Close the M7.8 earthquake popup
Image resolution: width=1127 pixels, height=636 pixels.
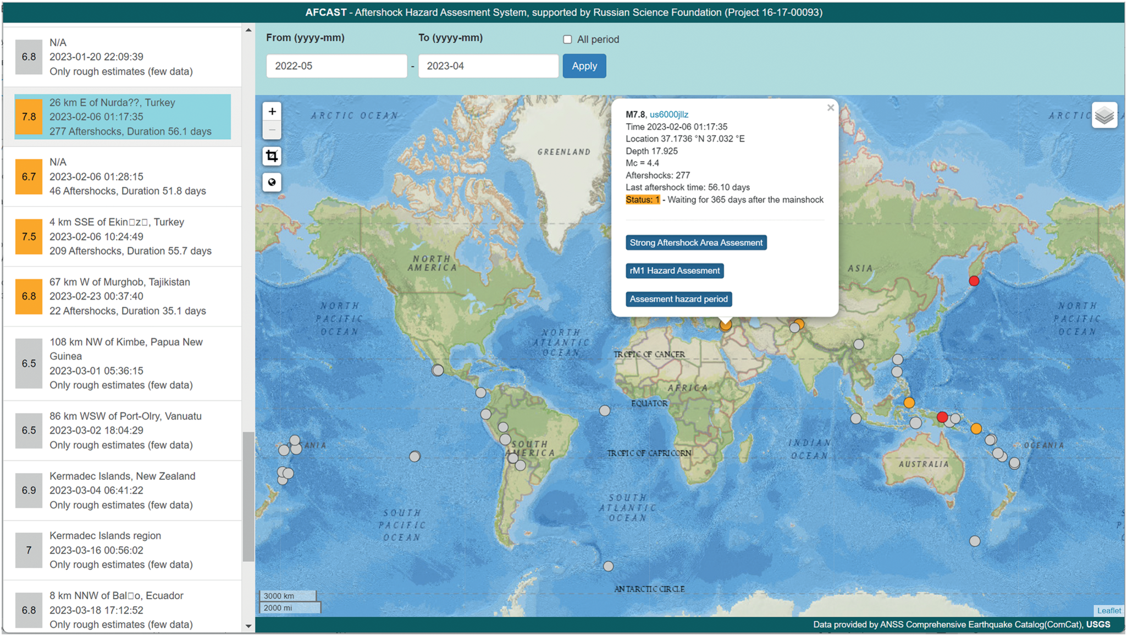click(x=830, y=108)
